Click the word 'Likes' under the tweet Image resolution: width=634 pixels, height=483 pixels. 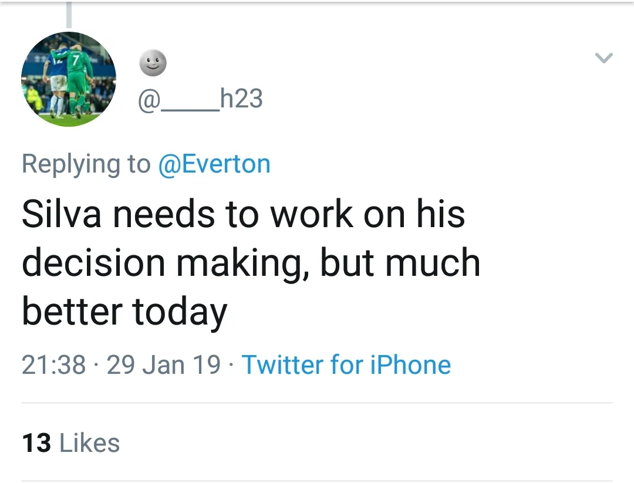(90, 443)
